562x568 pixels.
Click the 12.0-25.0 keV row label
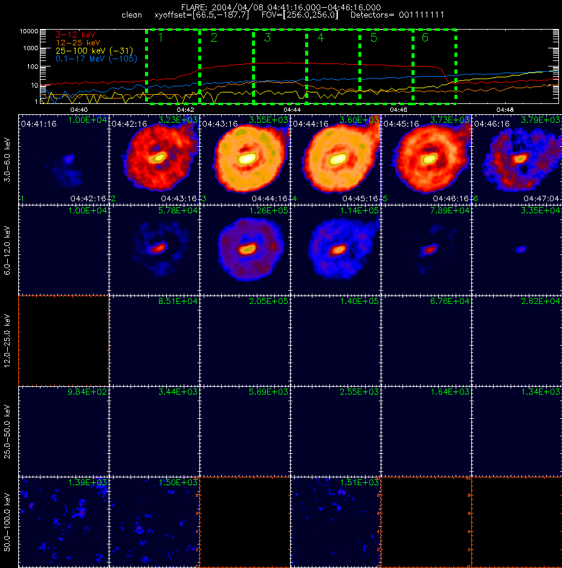coord(7,341)
